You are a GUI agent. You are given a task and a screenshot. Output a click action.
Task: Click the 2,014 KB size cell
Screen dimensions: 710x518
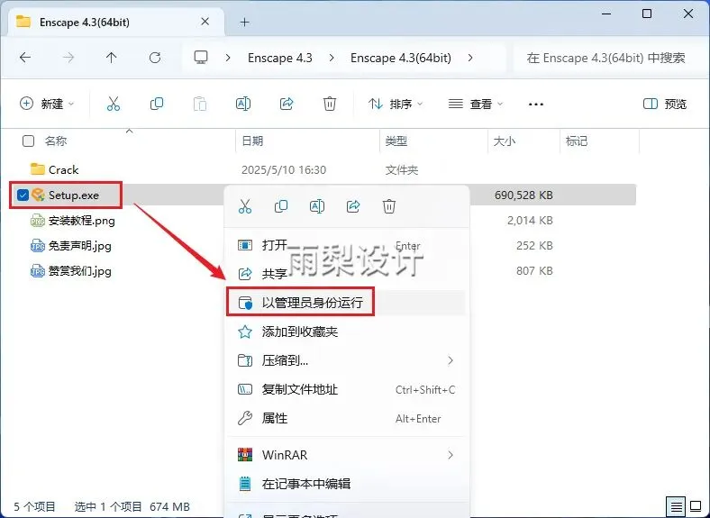tap(530, 221)
